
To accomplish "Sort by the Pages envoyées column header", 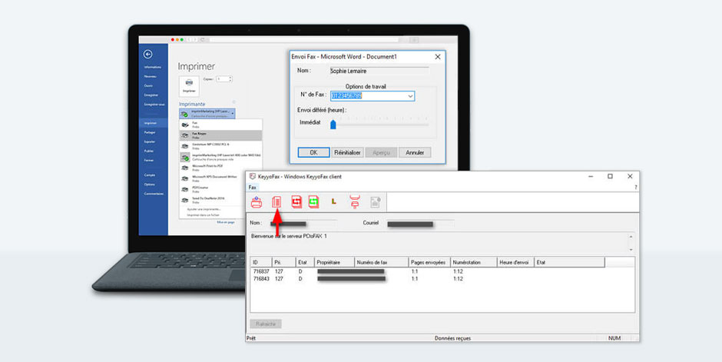I will pyautogui.click(x=429, y=262).
